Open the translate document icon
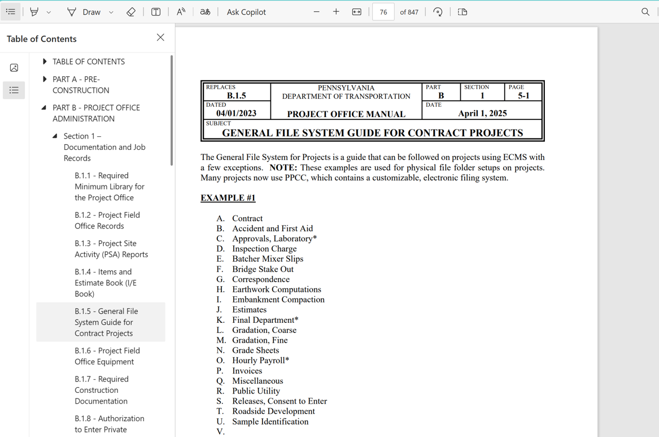 click(205, 12)
